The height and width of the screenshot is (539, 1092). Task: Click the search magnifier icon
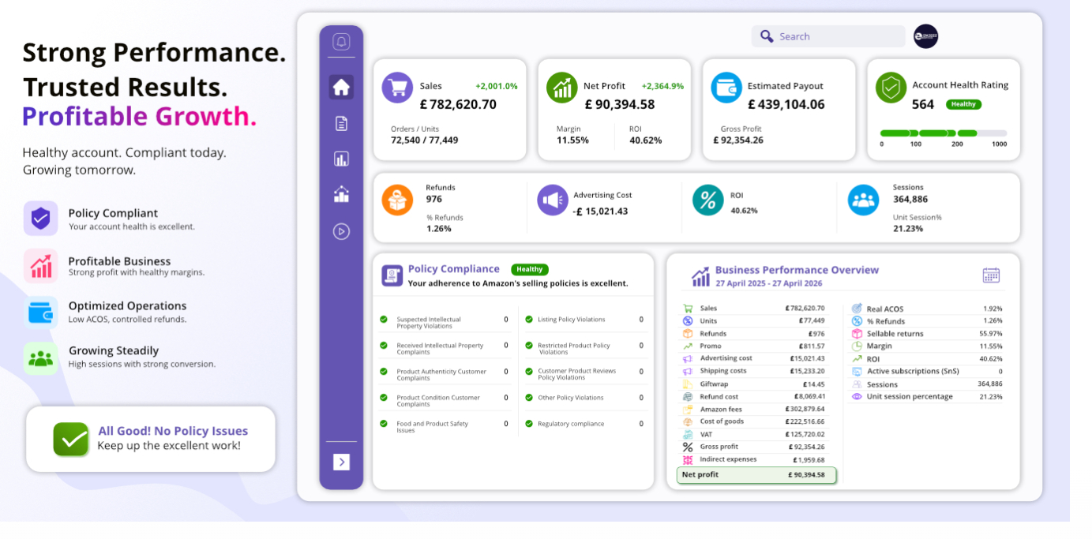766,36
